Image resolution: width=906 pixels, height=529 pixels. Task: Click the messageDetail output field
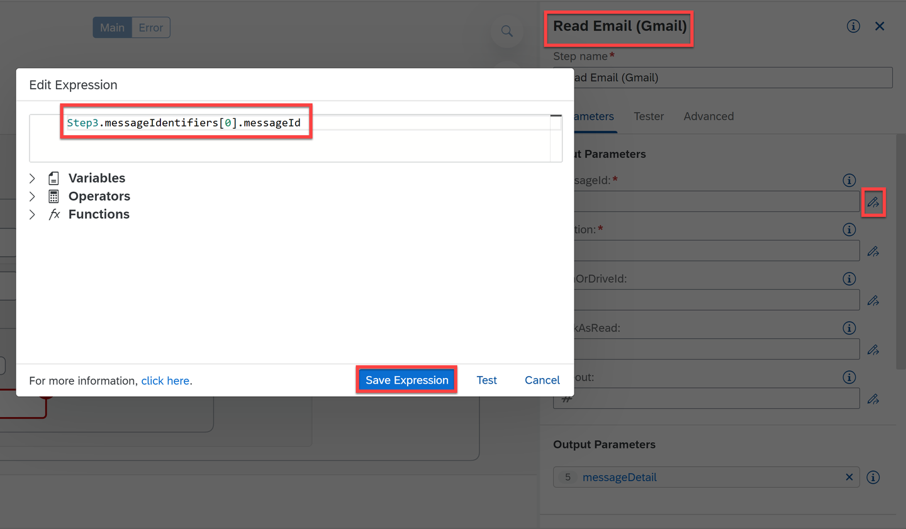tap(706, 477)
